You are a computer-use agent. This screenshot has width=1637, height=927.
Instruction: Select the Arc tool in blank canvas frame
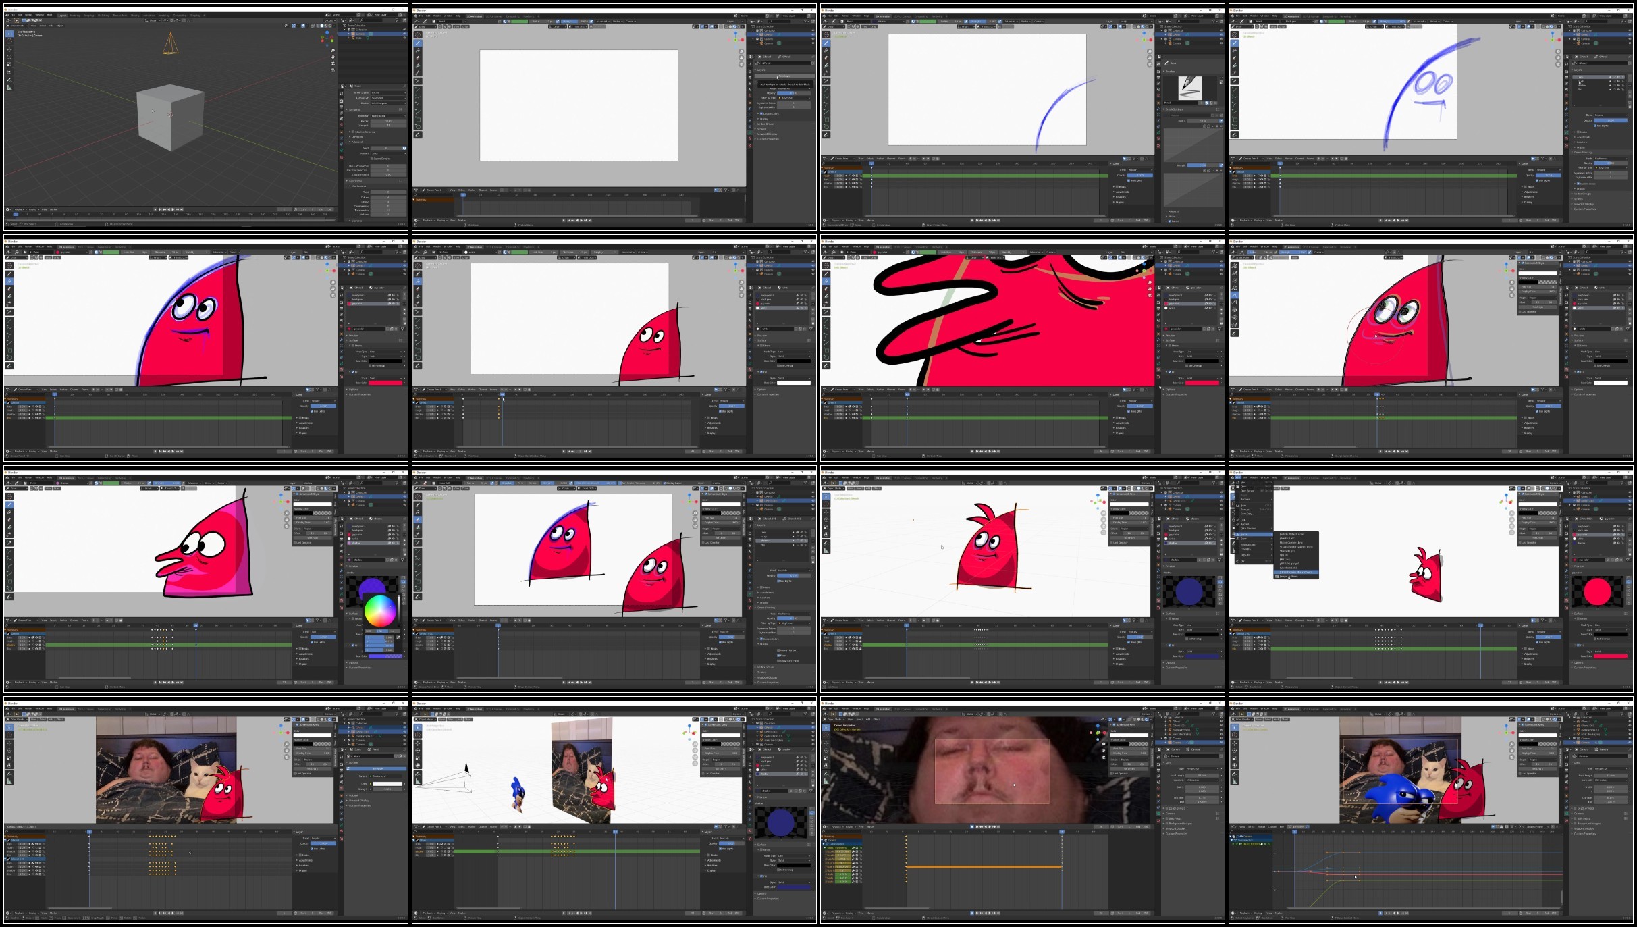pyautogui.click(x=418, y=105)
